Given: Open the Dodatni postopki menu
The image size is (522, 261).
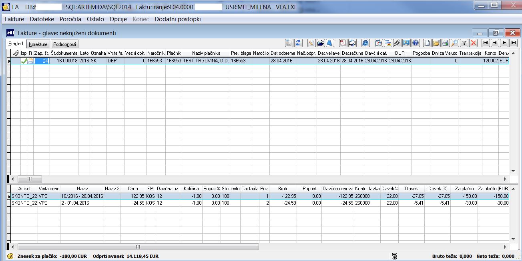Looking at the screenshot, I should (178, 19).
